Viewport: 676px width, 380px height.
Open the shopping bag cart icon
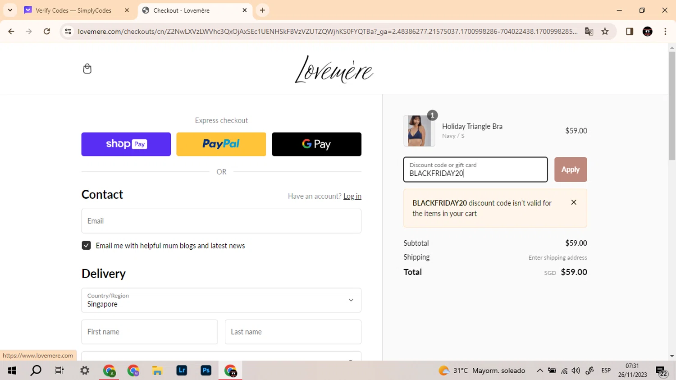tap(87, 69)
